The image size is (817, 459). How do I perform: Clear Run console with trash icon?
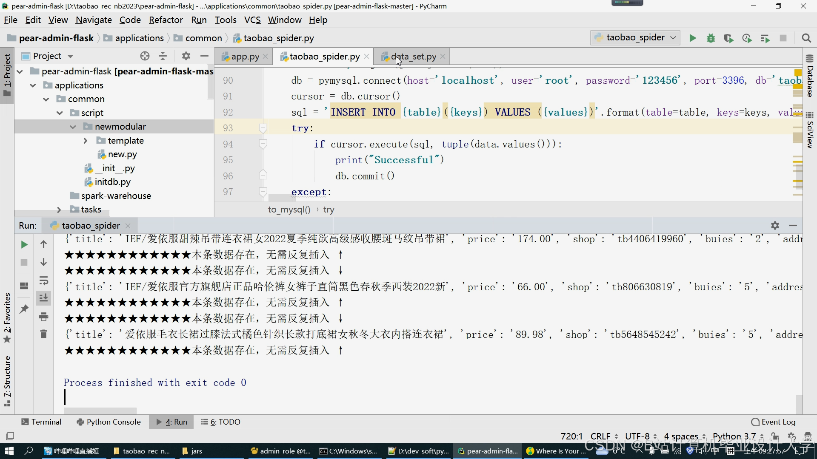(x=43, y=334)
